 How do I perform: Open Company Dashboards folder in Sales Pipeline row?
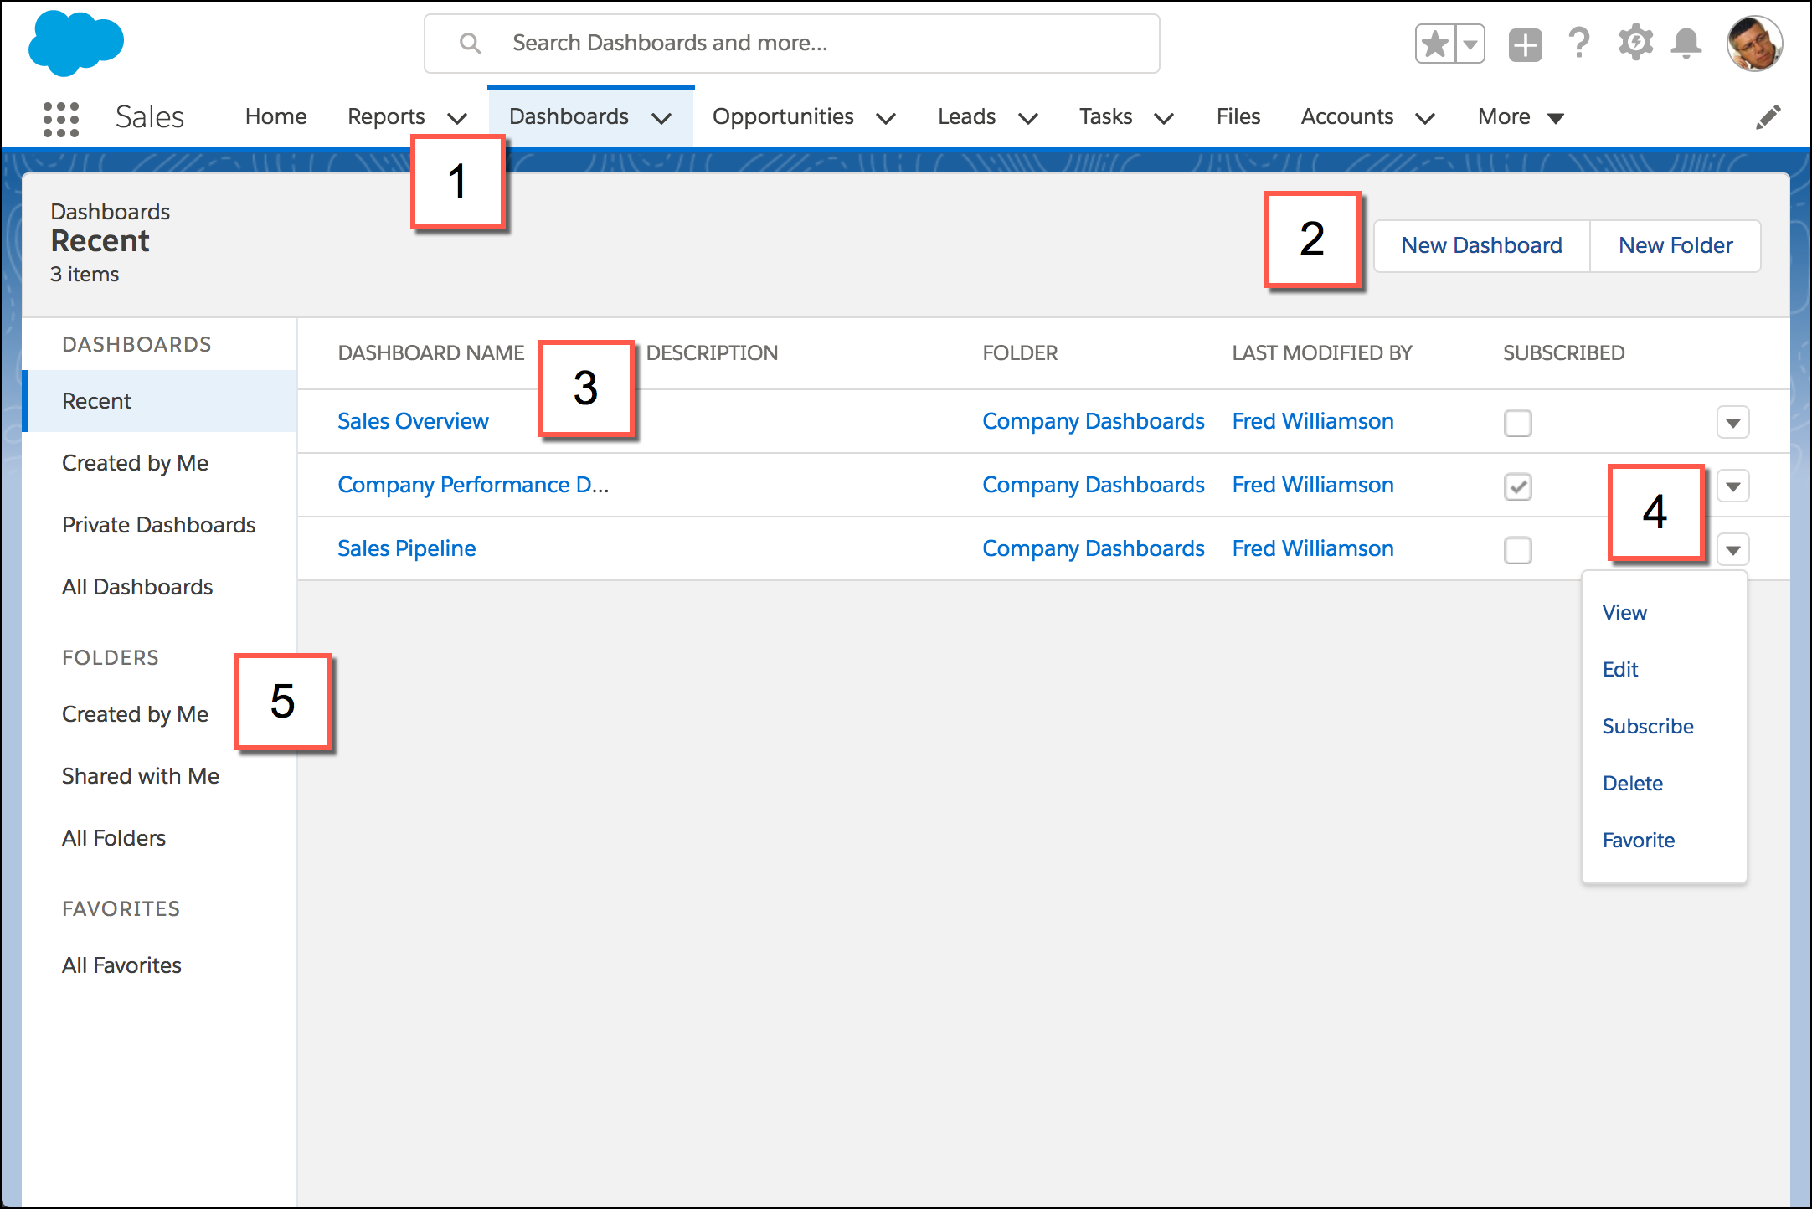pos(1093,548)
